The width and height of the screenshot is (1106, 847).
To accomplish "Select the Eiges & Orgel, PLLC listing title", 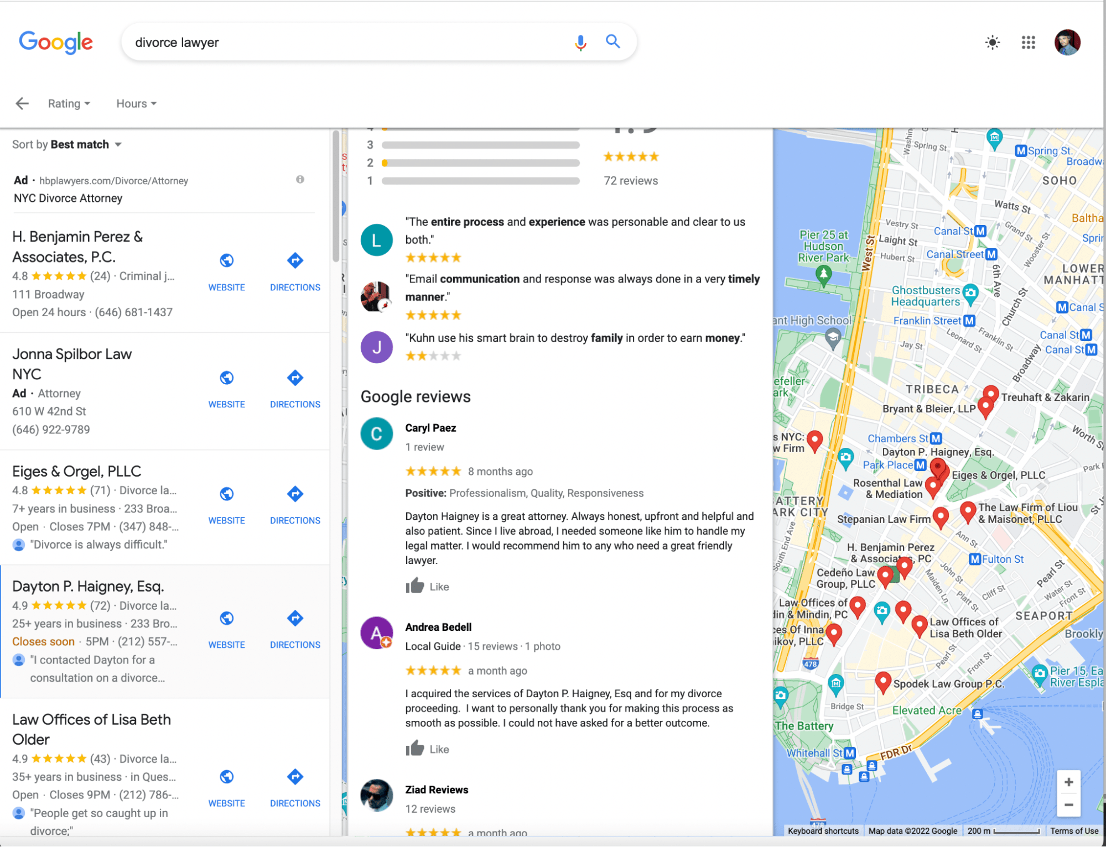I will pos(76,471).
